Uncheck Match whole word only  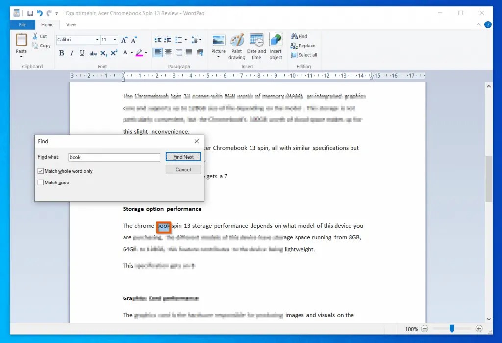tap(40, 171)
